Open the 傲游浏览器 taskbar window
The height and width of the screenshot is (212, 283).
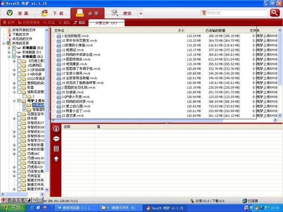click(x=76, y=208)
